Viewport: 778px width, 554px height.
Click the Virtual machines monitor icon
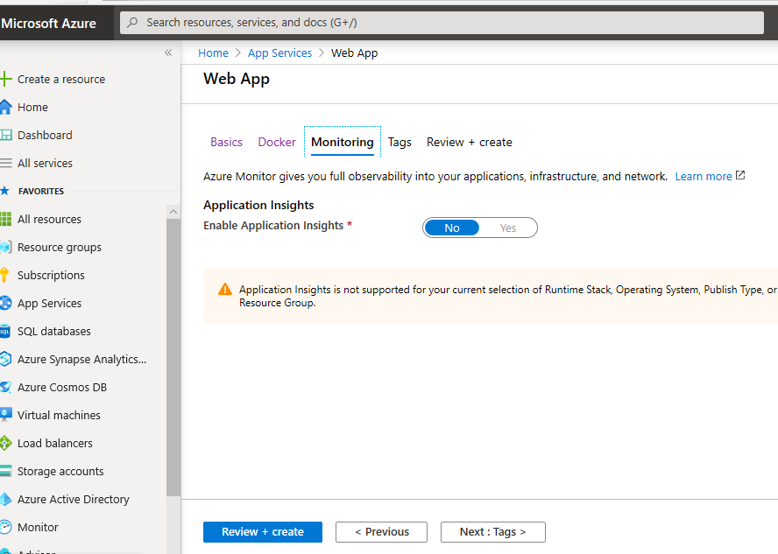click(5, 415)
